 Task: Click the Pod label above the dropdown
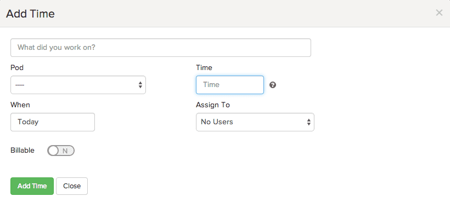click(17, 67)
